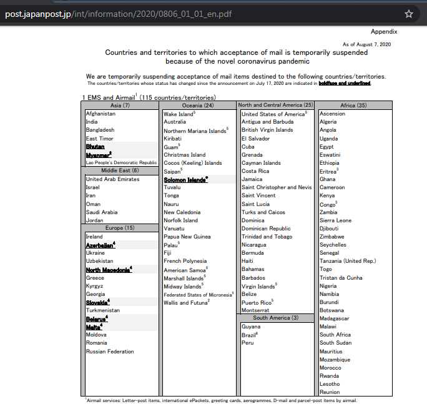The height and width of the screenshot is (404, 427).
Task: Click 'Tanzania (United Rep.)' entry
Action: pos(348,261)
